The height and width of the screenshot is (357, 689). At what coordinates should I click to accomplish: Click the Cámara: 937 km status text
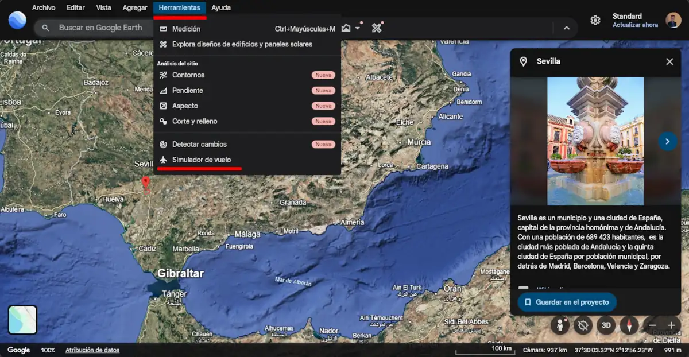[x=545, y=350]
